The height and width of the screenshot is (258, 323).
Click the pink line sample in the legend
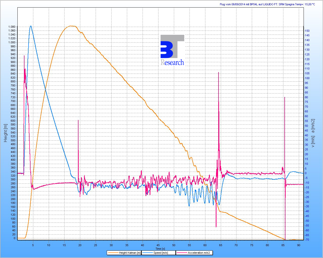click(182, 253)
